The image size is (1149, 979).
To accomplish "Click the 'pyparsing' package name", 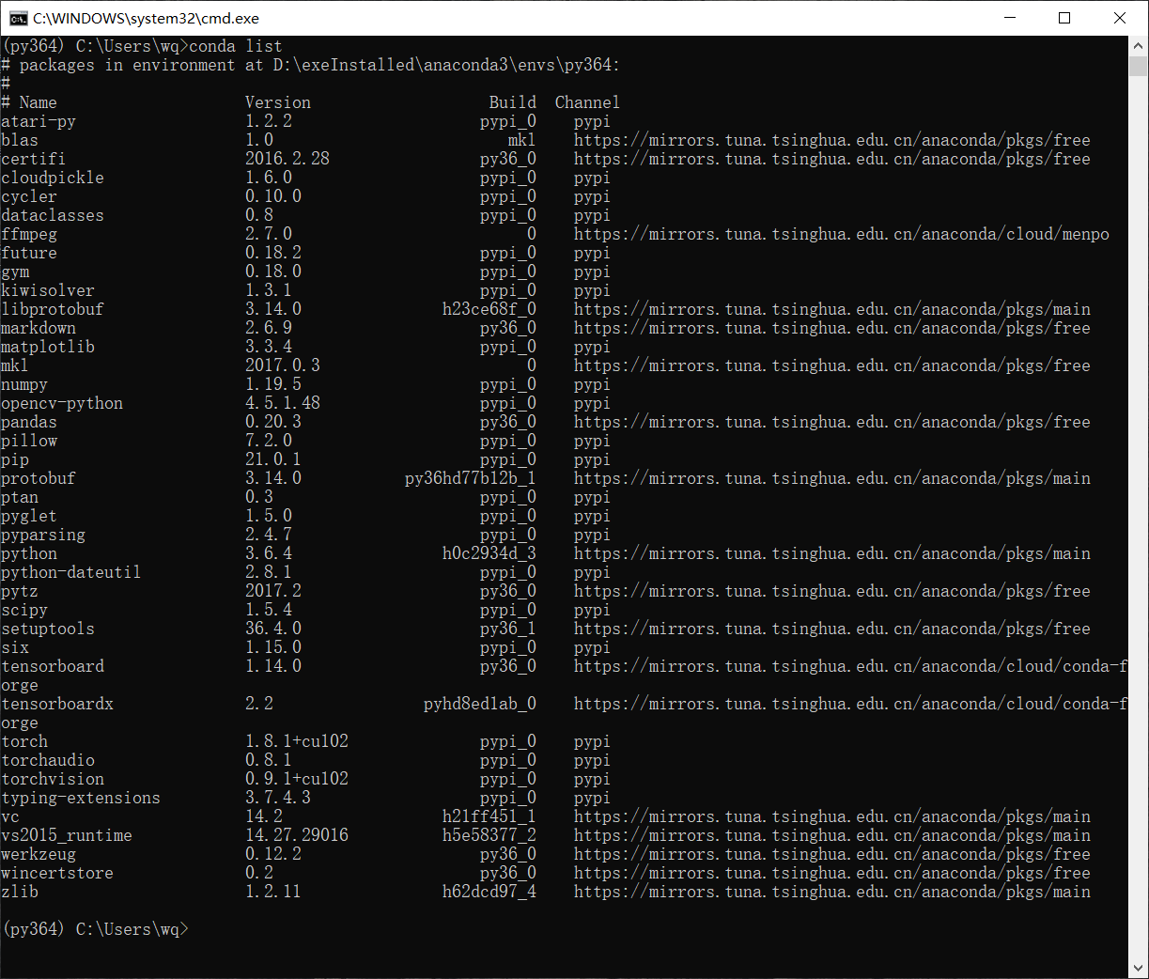I will [x=43, y=535].
